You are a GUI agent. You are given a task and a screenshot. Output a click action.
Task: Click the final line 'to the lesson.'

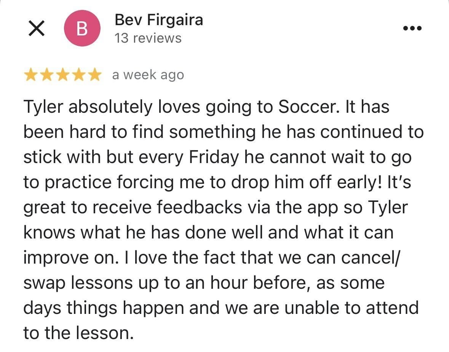(x=78, y=333)
